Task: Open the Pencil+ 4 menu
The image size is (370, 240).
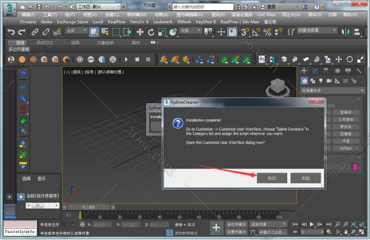Action: pos(139,22)
